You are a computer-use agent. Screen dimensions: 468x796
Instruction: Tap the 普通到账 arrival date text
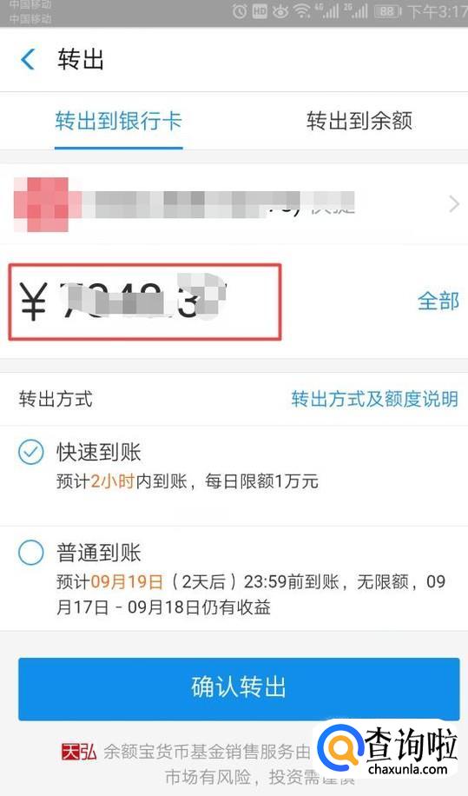click(251, 594)
